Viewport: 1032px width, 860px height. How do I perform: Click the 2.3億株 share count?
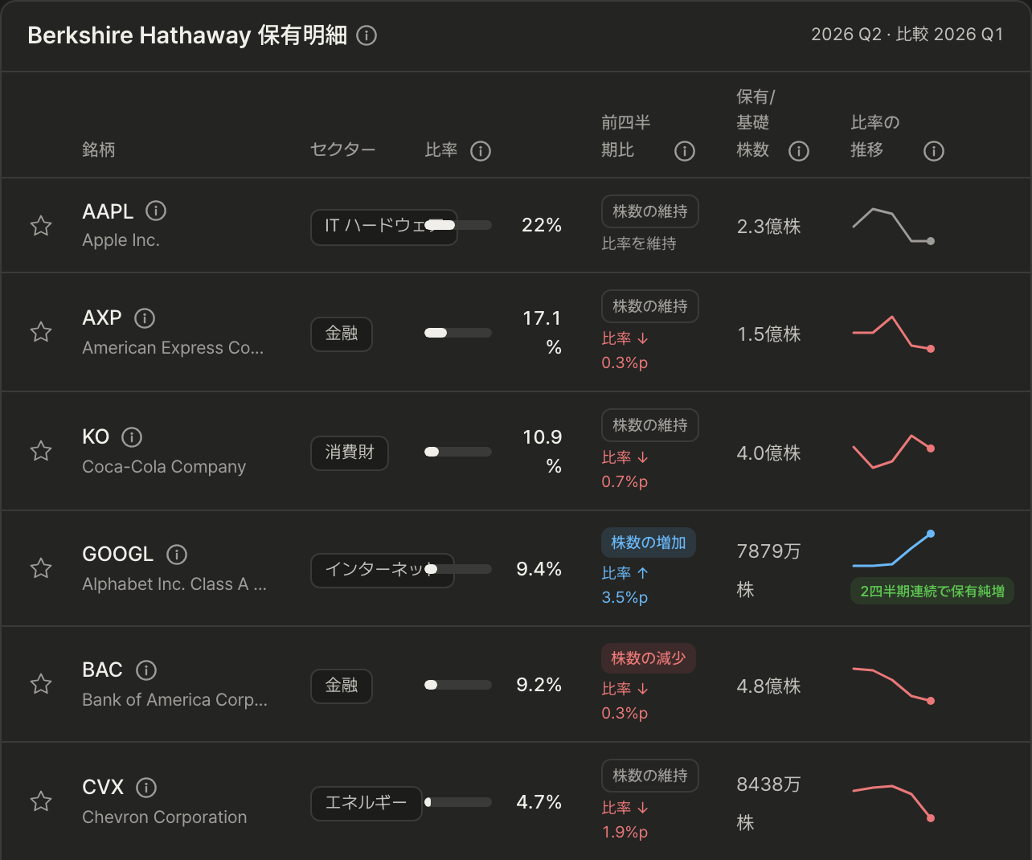769,227
